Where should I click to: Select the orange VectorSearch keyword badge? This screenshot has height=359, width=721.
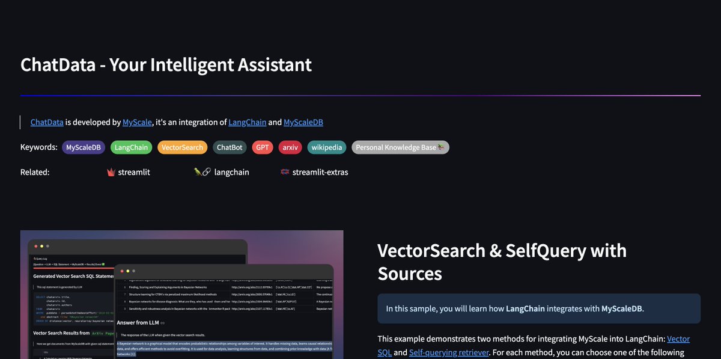183,147
